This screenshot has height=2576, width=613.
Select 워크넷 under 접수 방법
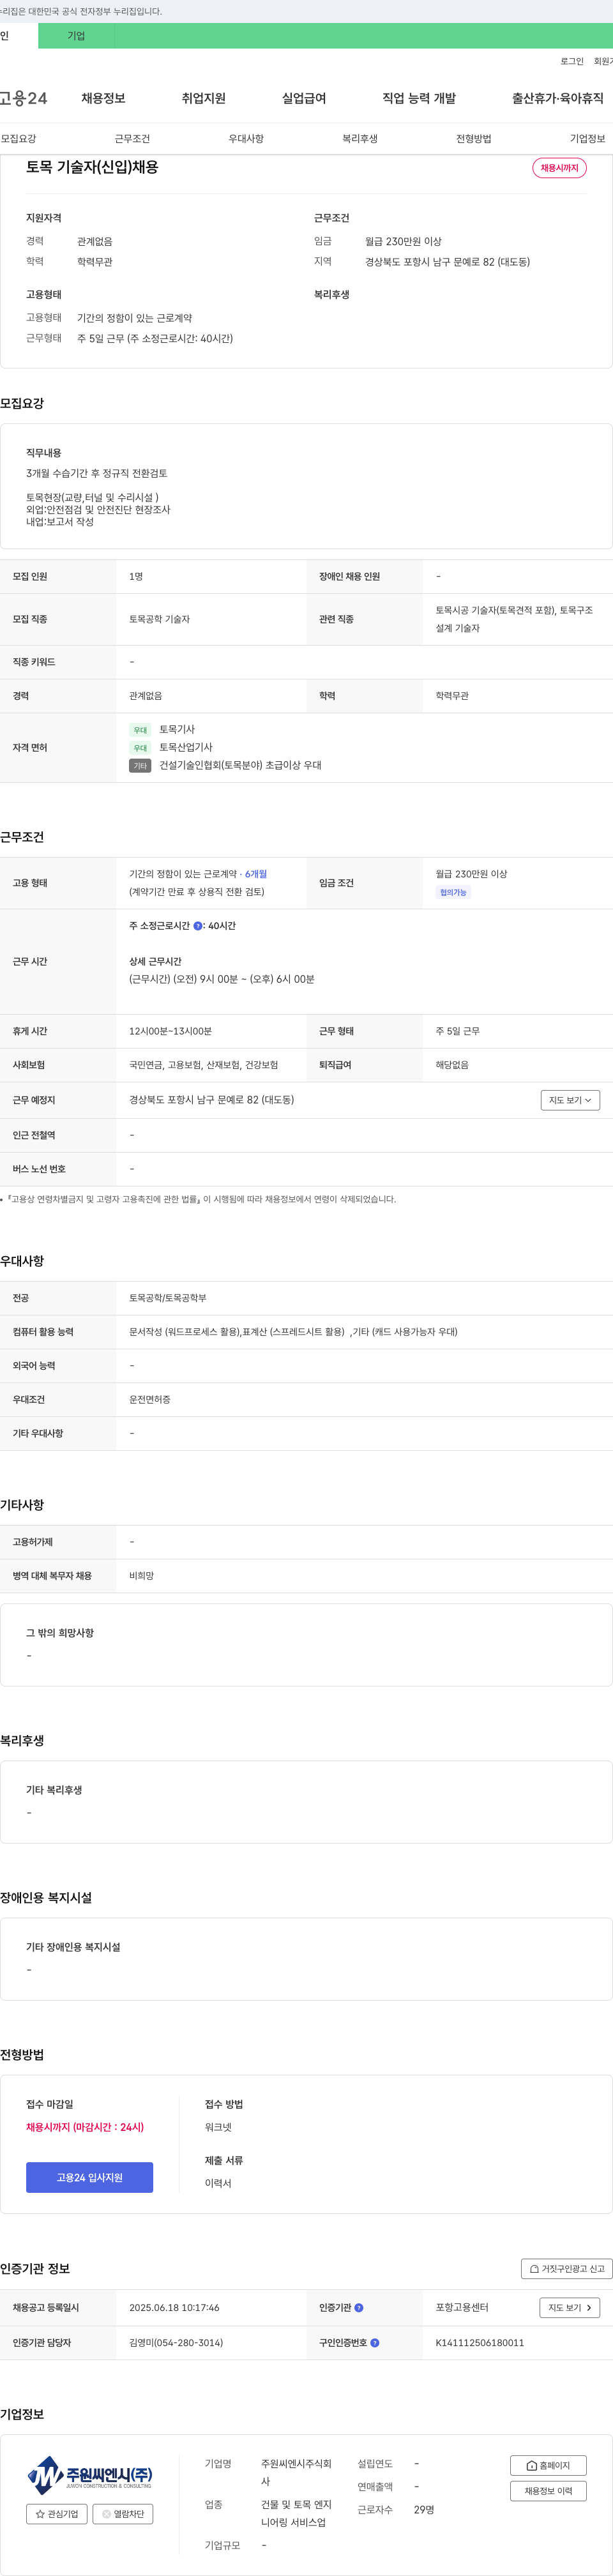click(x=218, y=2127)
